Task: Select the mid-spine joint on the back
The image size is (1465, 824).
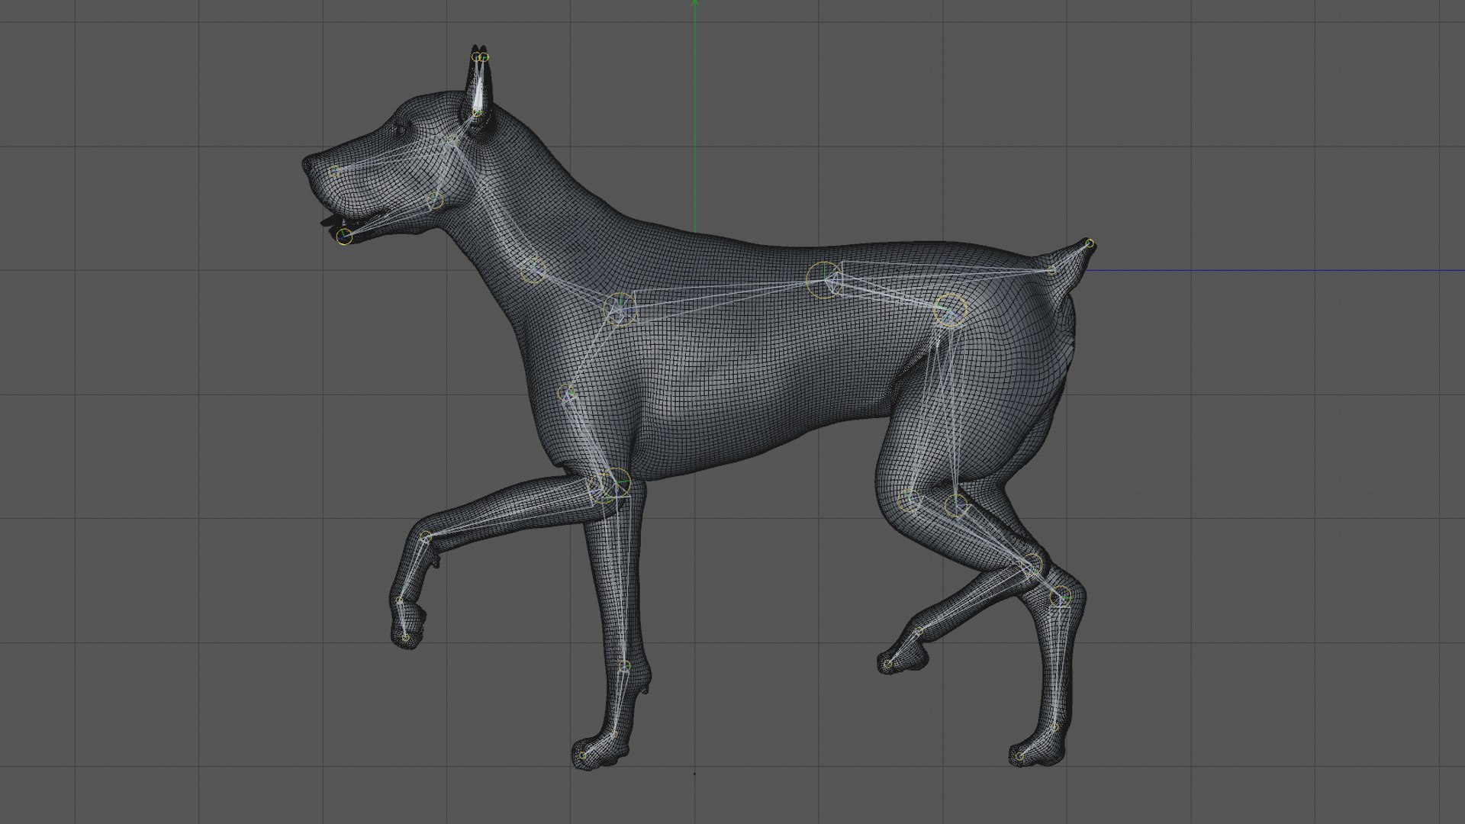Action: pos(824,280)
